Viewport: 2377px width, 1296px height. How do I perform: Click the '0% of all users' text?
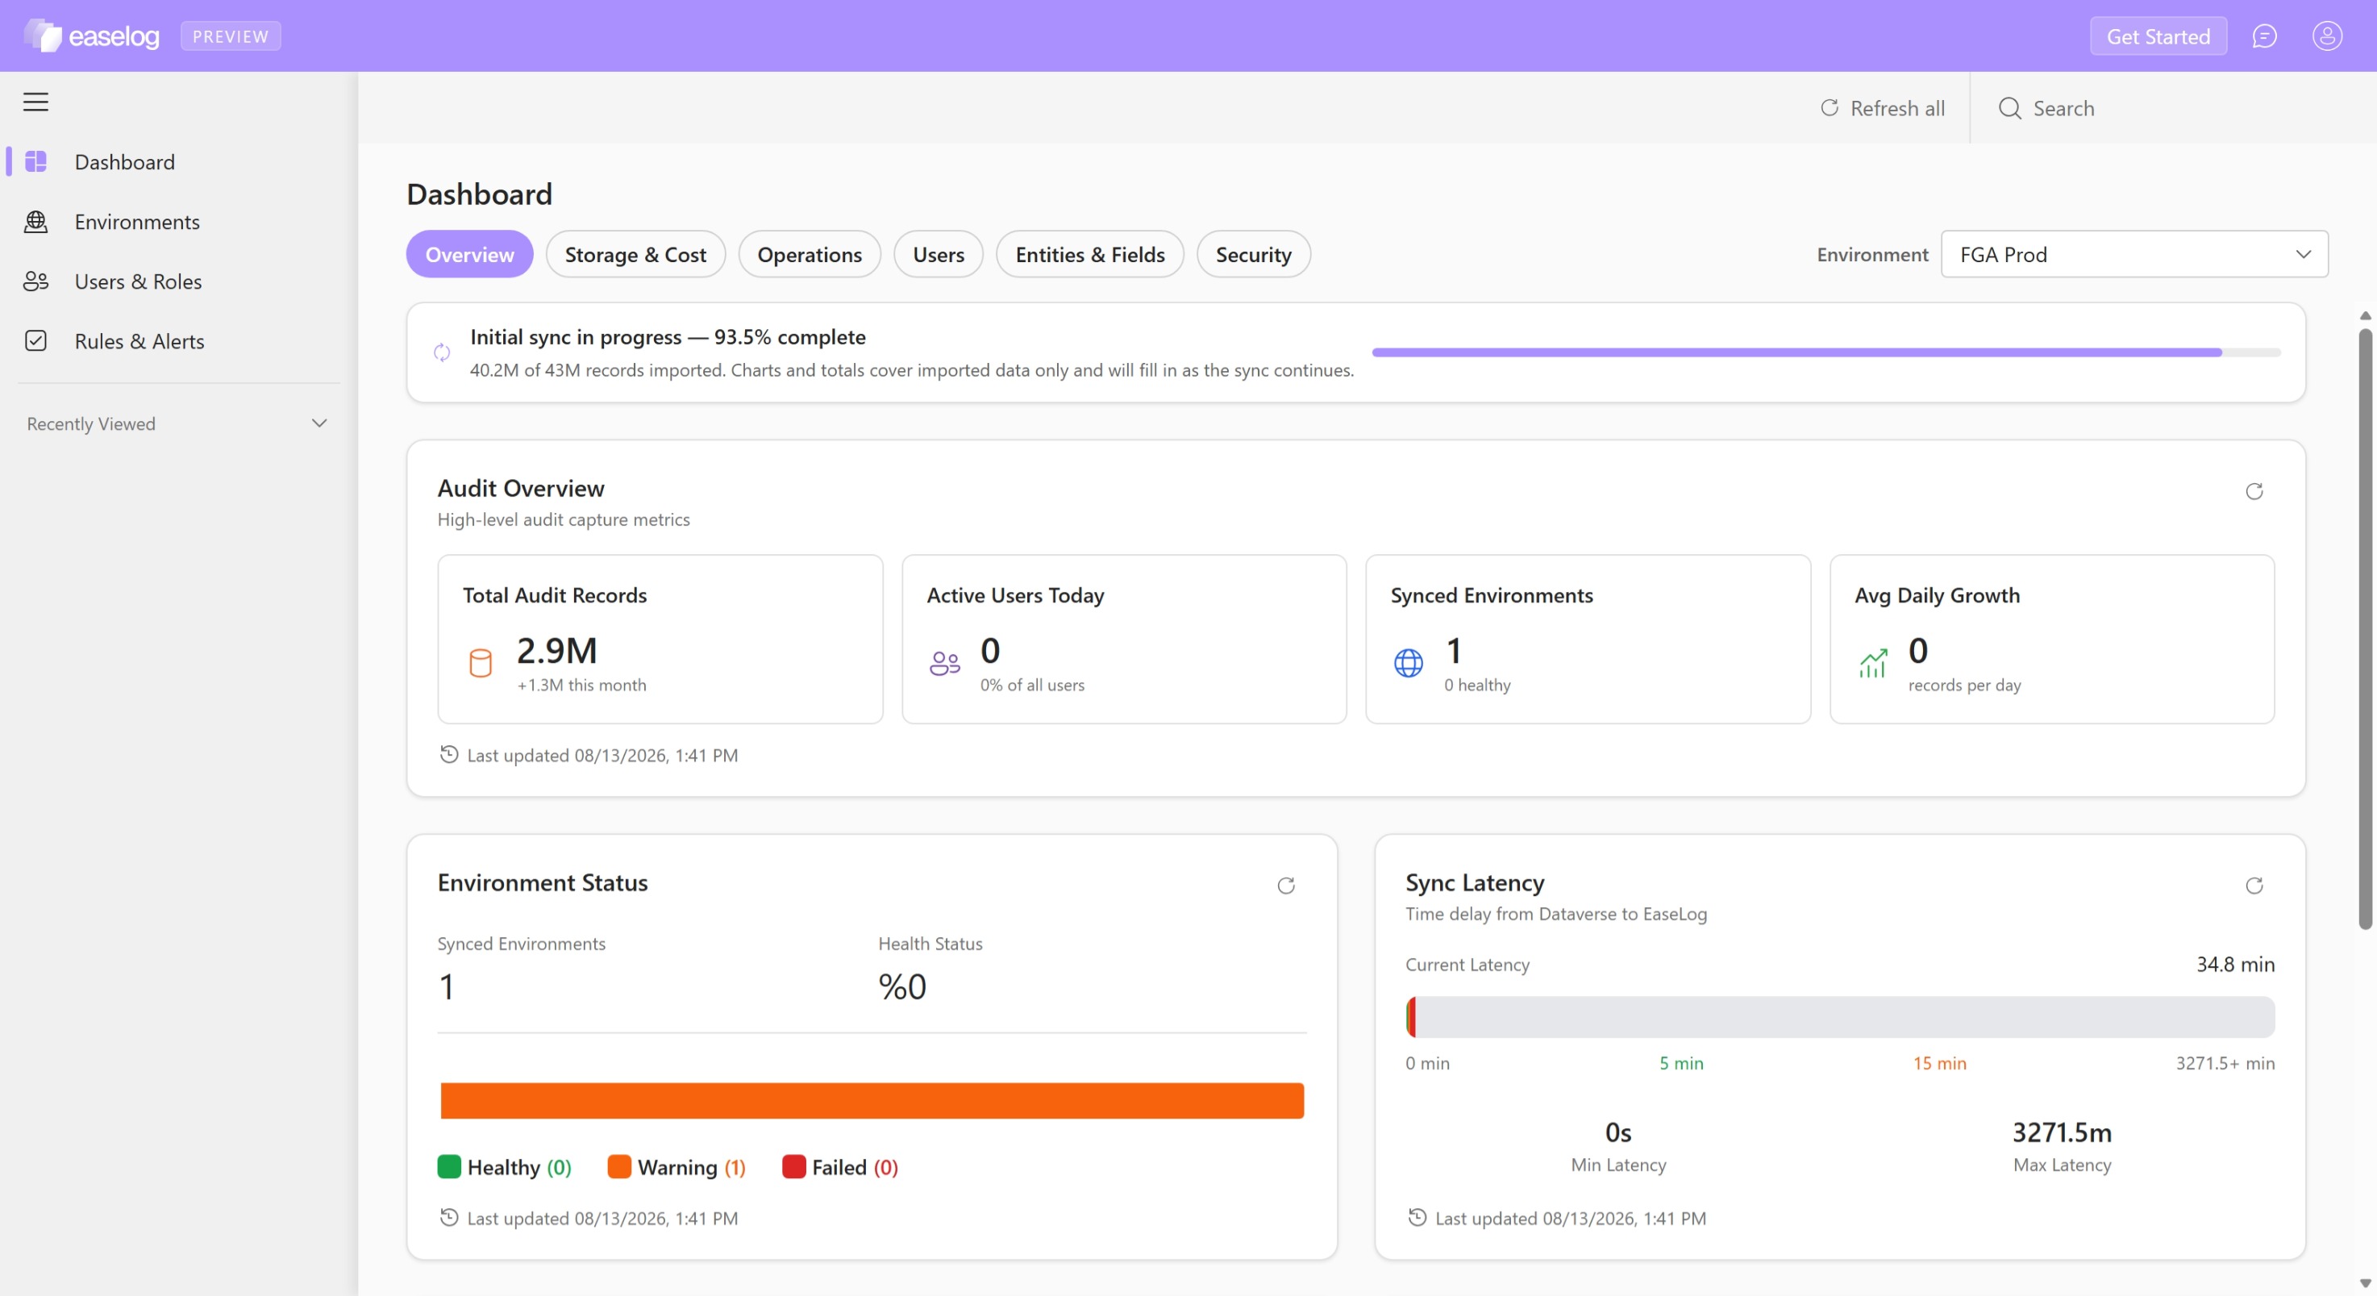(x=1033, y=685)
